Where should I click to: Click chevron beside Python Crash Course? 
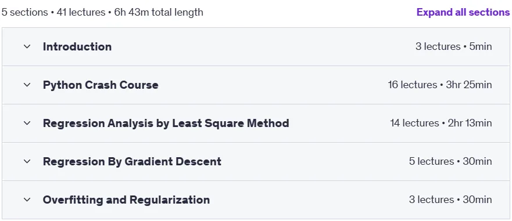[x=27, y=85]
